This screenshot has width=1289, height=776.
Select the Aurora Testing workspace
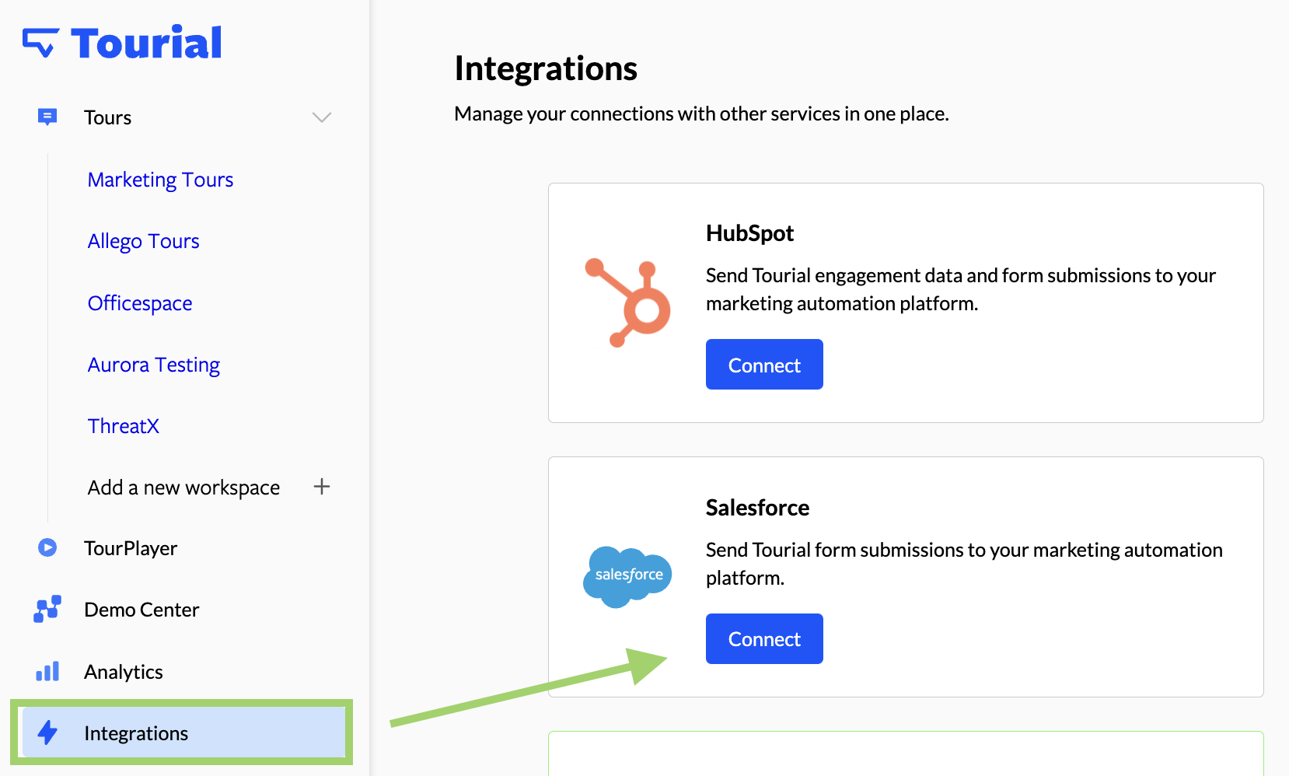(x=154, y=365)
